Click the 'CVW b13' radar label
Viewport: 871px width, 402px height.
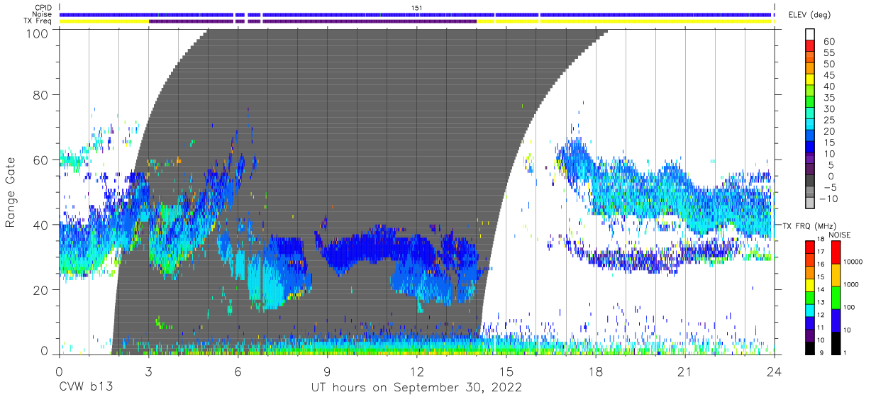86,387
